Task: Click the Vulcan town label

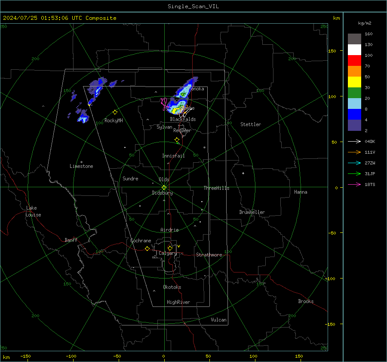Action: click(218, 320)
